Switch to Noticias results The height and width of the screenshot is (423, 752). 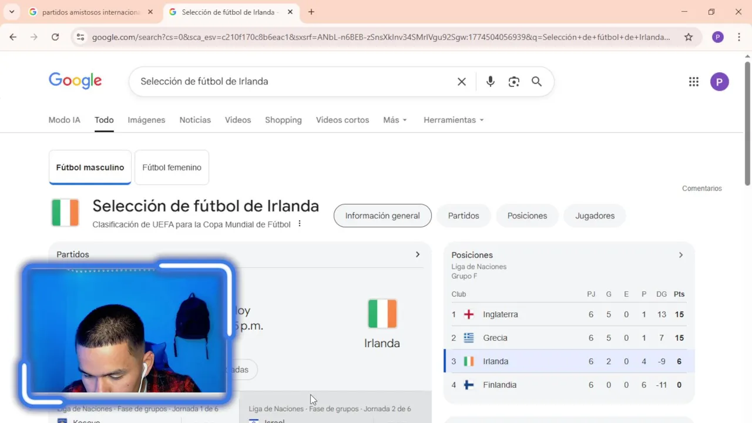pos(195,120)
